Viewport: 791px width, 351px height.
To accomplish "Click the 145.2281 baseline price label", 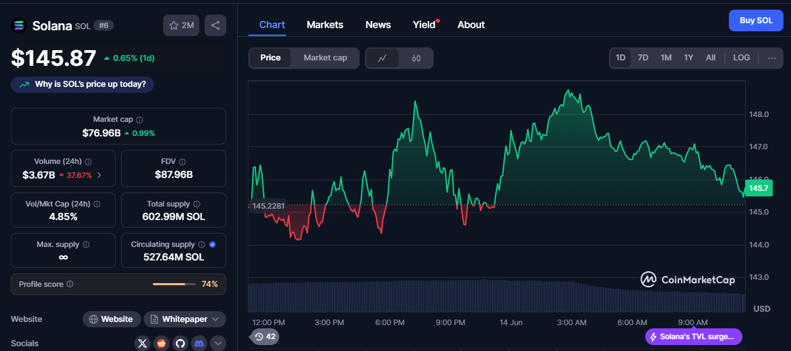I will tap(268, 206).
